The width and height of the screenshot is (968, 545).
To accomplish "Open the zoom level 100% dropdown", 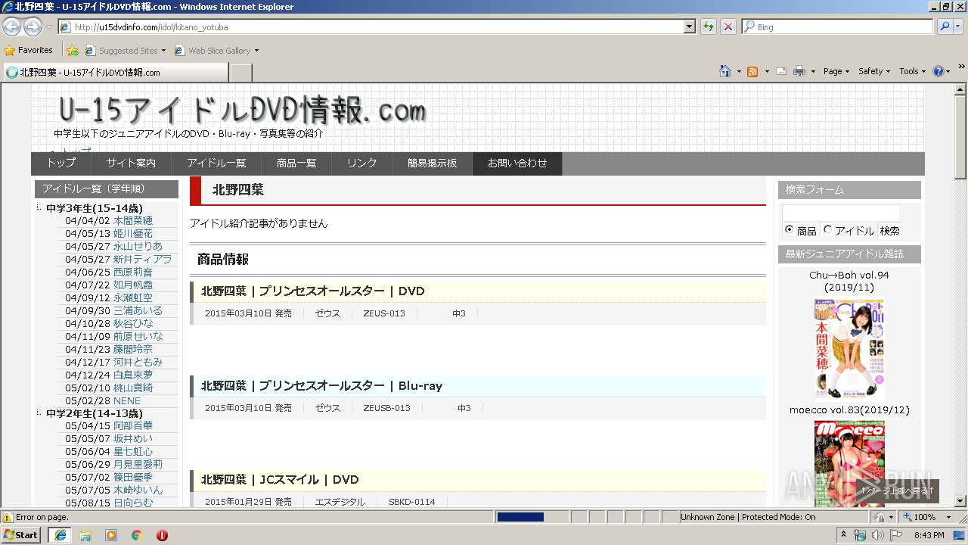I will [x=949, y=517].
